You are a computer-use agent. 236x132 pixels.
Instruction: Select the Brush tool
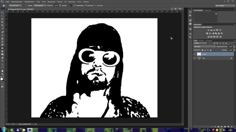point(2,35)
